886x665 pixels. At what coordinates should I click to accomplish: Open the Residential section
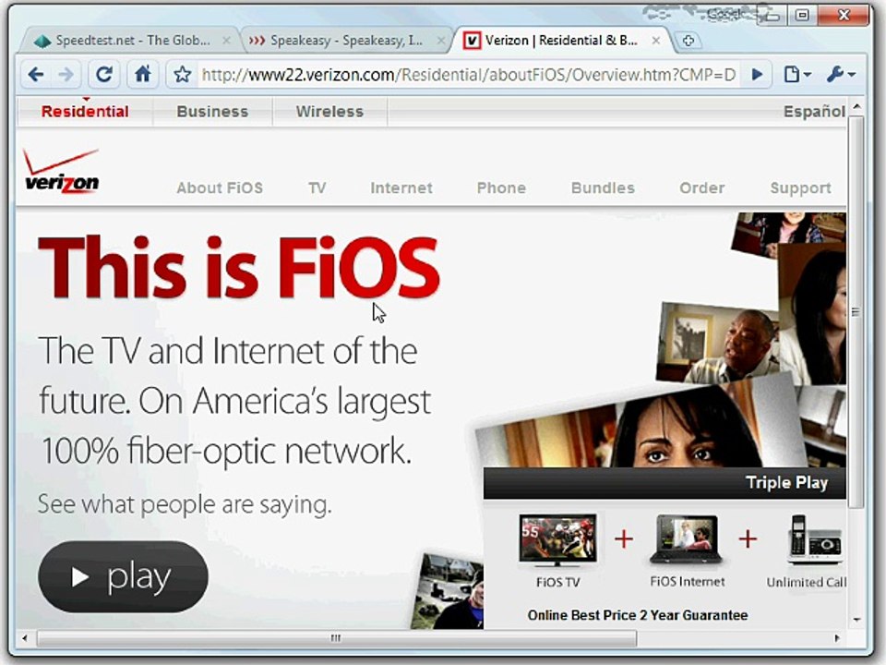coord(85,112)
